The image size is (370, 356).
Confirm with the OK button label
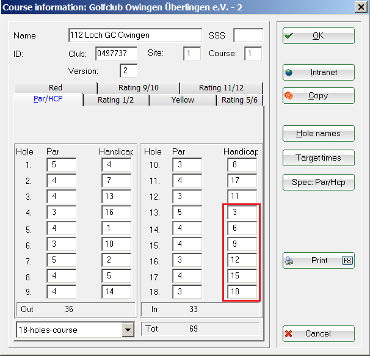(318, 36)
